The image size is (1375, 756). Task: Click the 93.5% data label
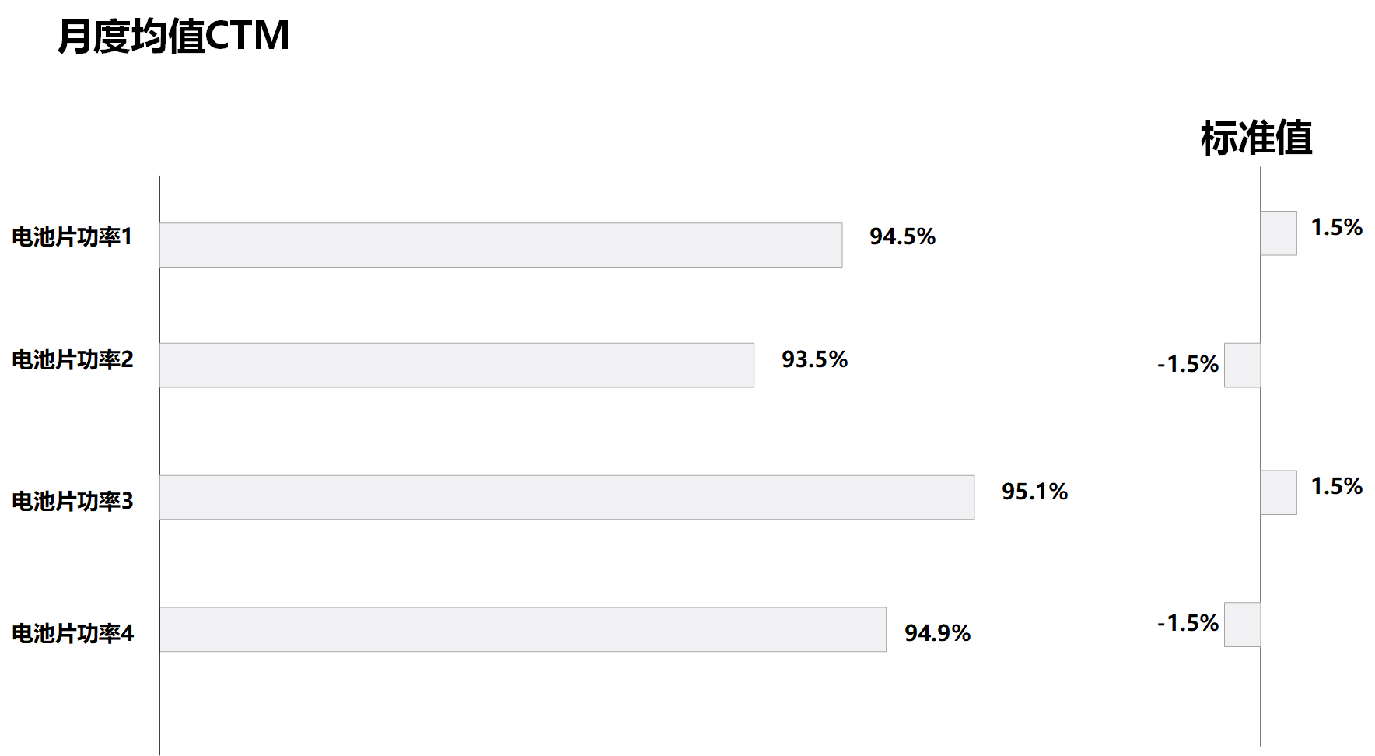point(814,359)
